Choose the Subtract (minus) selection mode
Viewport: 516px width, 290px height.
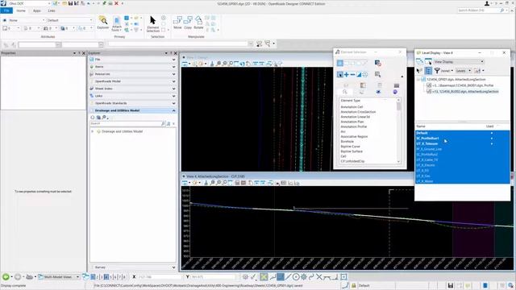(352, 75)
